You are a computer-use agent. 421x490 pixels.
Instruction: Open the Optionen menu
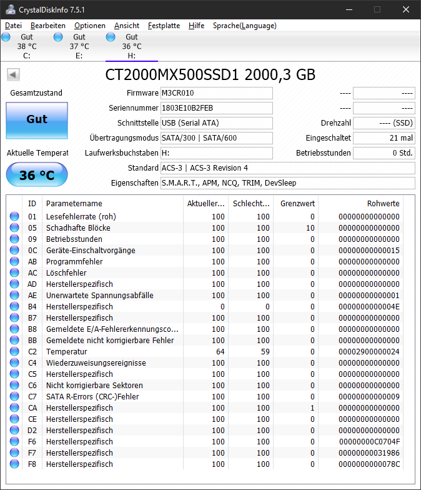[x=90, y=26]
